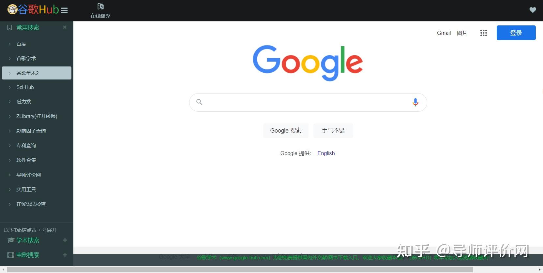Viewport: 543px width, 273px height.
Task: Collapse 常用搜索 section with the x toggle
Action: pyautogui.click(x=65, y=27)
